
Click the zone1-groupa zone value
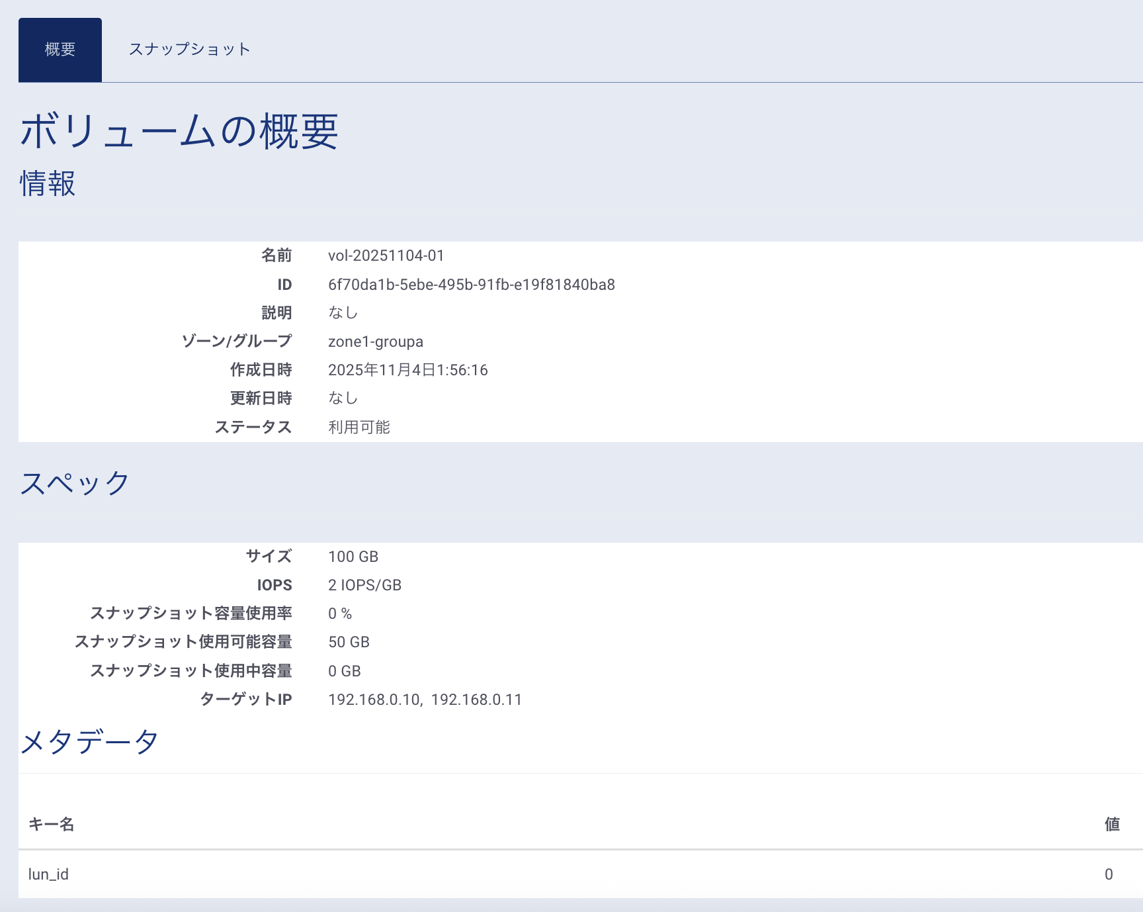[375, 342]
